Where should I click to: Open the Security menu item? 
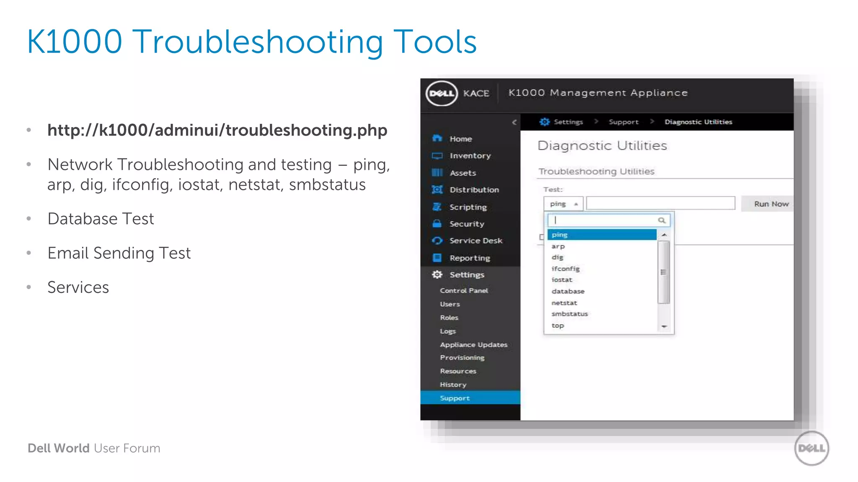(467, 224)
